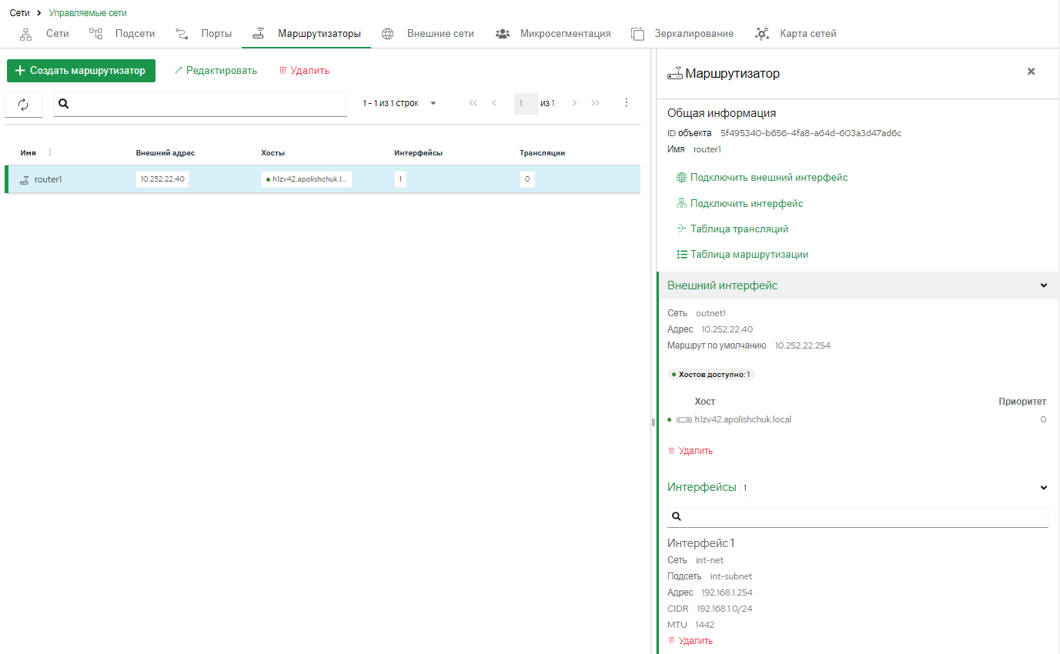Click the Интерфейсы count 1 cell
This screenshot has width=1060, height=654.
point(400,179)
